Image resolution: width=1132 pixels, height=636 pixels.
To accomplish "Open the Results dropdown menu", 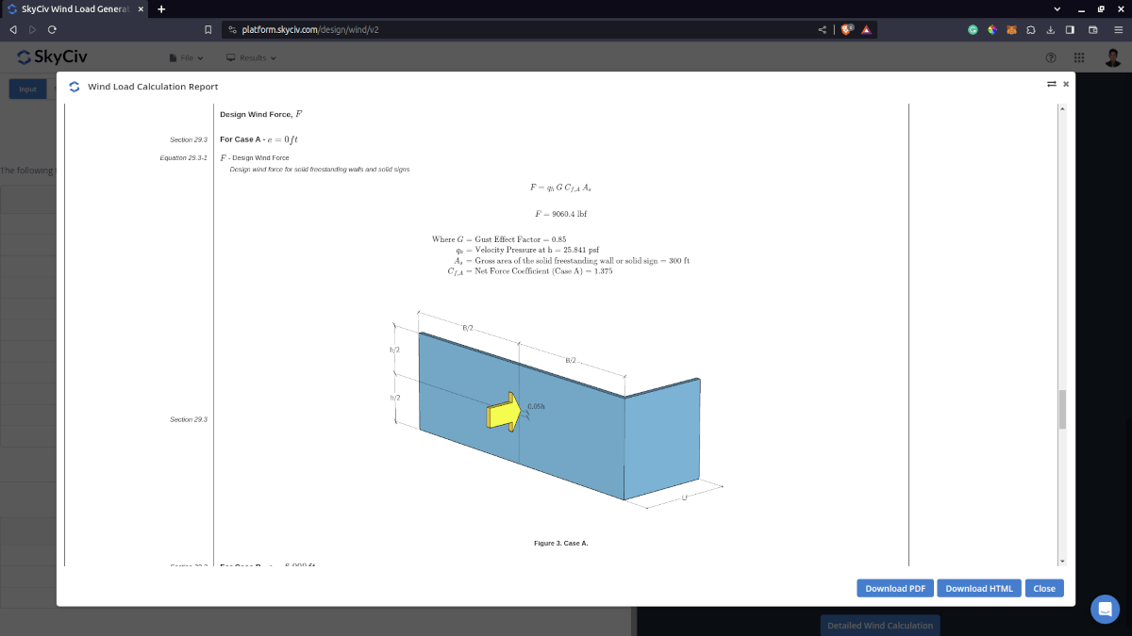I will pos(251,58).
